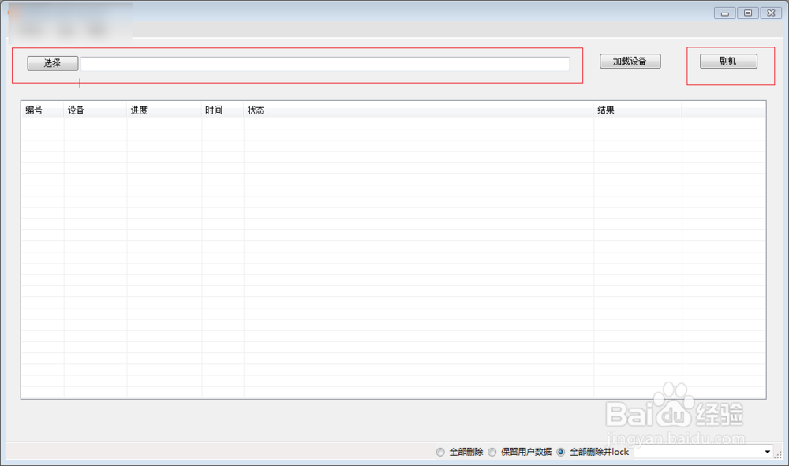This screenshot has width=789, height=466.
Task: Click the 选择 file selection button
Action: point(52,63)
